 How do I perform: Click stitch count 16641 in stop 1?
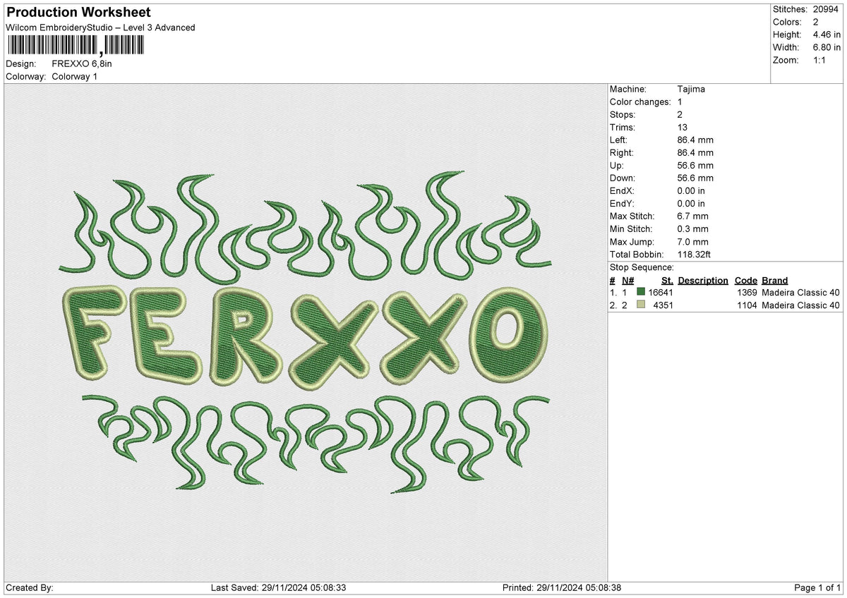click(661, 293)
